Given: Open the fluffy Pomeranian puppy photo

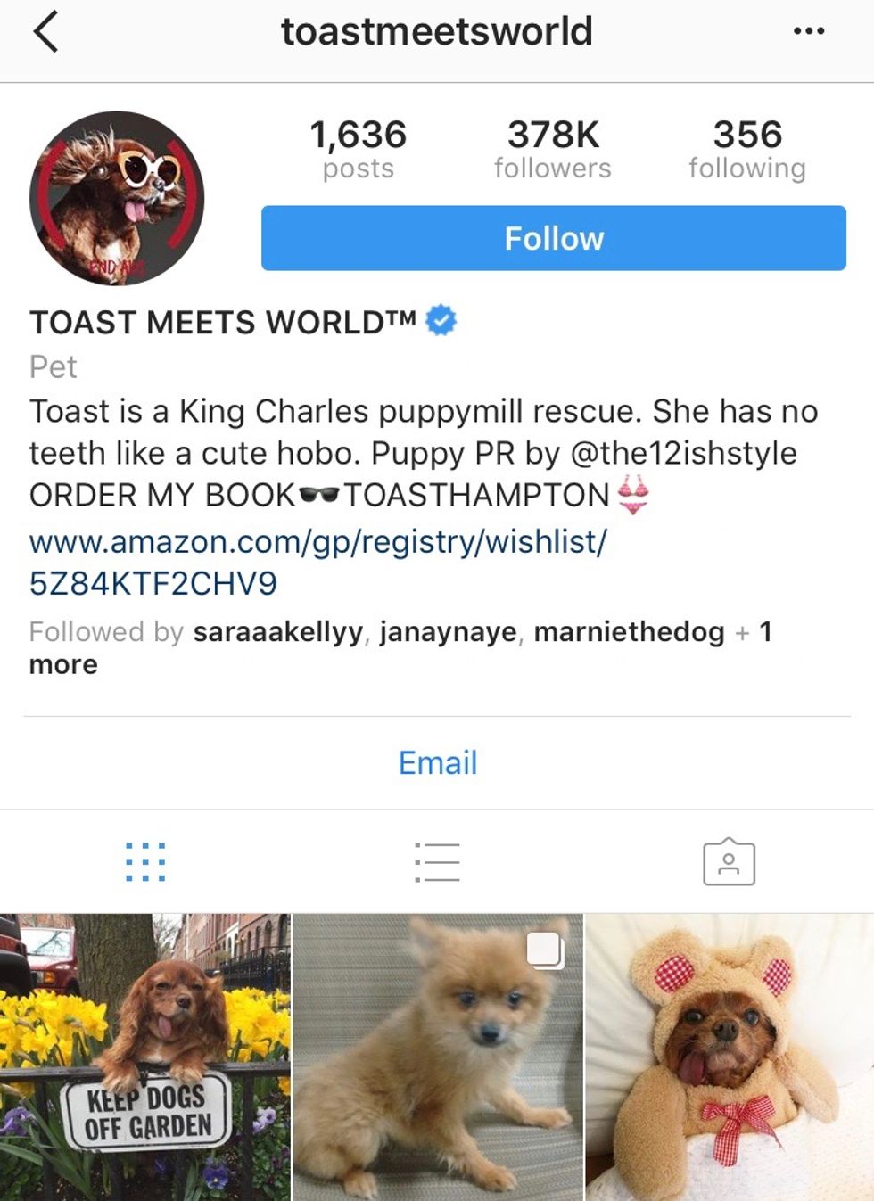Looking at the screenshot, I should point(437,1057).
